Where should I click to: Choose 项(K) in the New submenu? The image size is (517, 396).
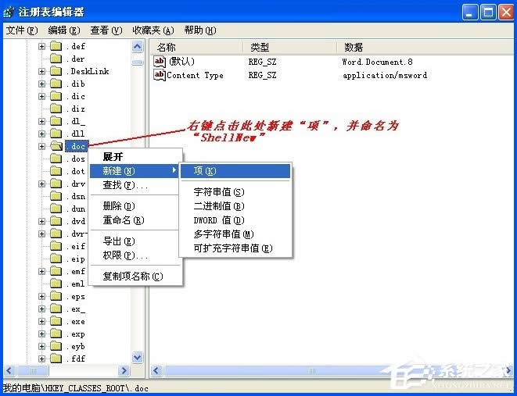[205, 170]
